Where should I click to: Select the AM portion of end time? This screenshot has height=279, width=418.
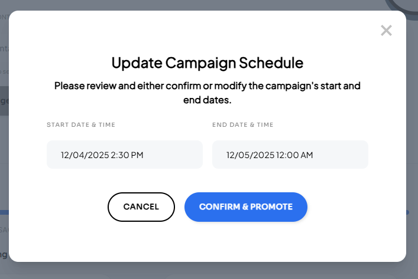tap(306, 155)
